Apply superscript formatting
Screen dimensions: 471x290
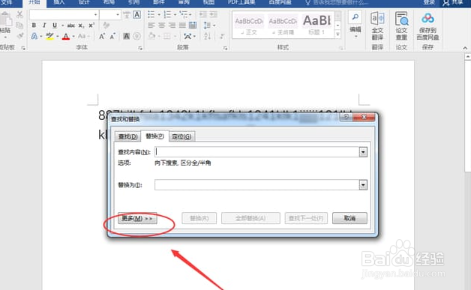pos(91,25)
